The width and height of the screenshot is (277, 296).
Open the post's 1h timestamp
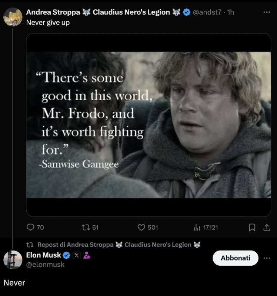coord(231,12)
